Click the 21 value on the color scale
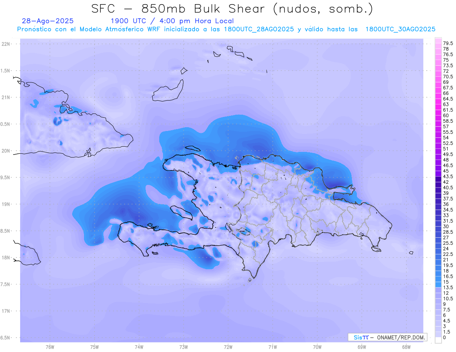 click(446, 259)
